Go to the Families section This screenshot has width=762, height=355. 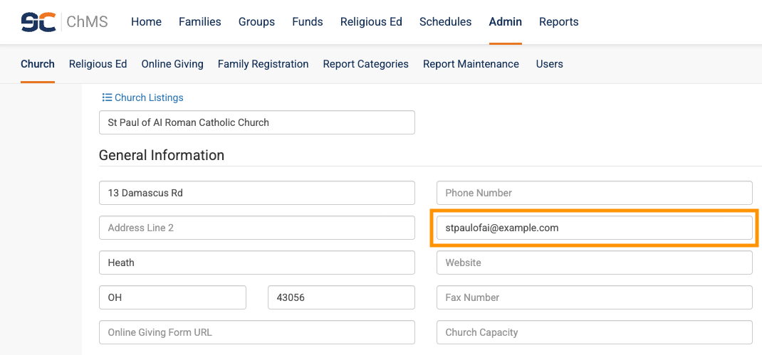click(199, 22)
